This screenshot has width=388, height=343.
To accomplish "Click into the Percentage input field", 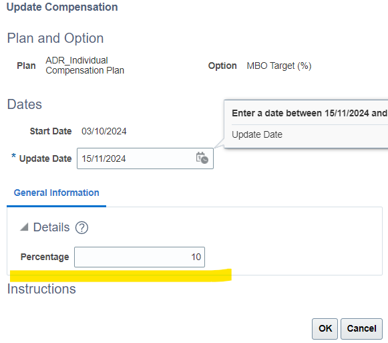I will [140, 257].
